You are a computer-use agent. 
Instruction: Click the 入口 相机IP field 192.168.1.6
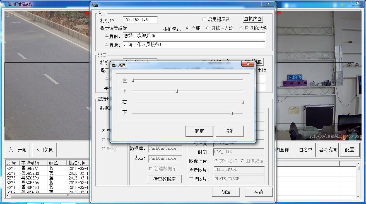(x=140, y=20)
